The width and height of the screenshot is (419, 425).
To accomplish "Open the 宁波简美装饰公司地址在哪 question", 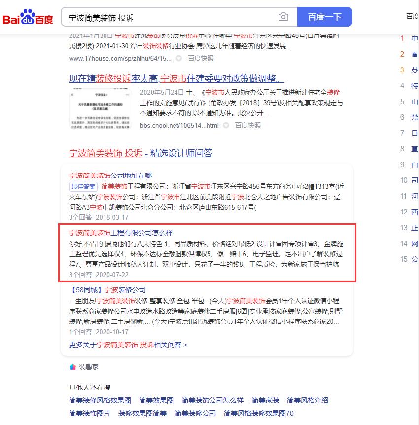I will coord(110,176).
